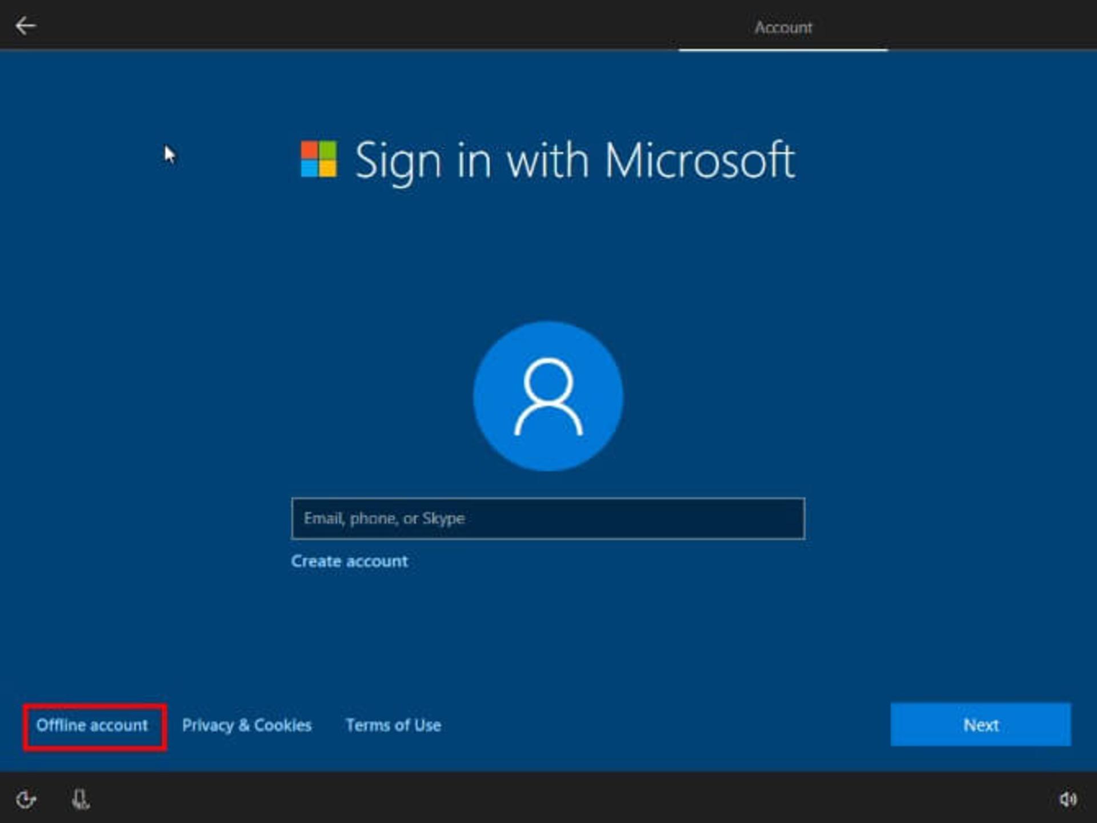Click the highlighted Account step indicator

coord(783,27)
